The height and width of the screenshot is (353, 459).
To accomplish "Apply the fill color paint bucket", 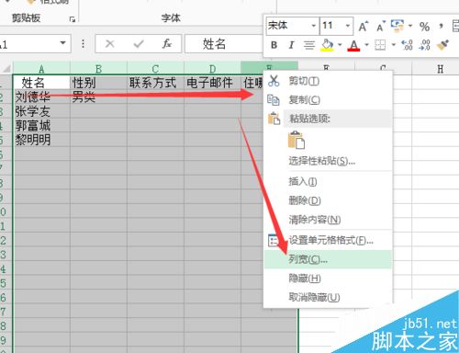I will [x=327, y=45].
